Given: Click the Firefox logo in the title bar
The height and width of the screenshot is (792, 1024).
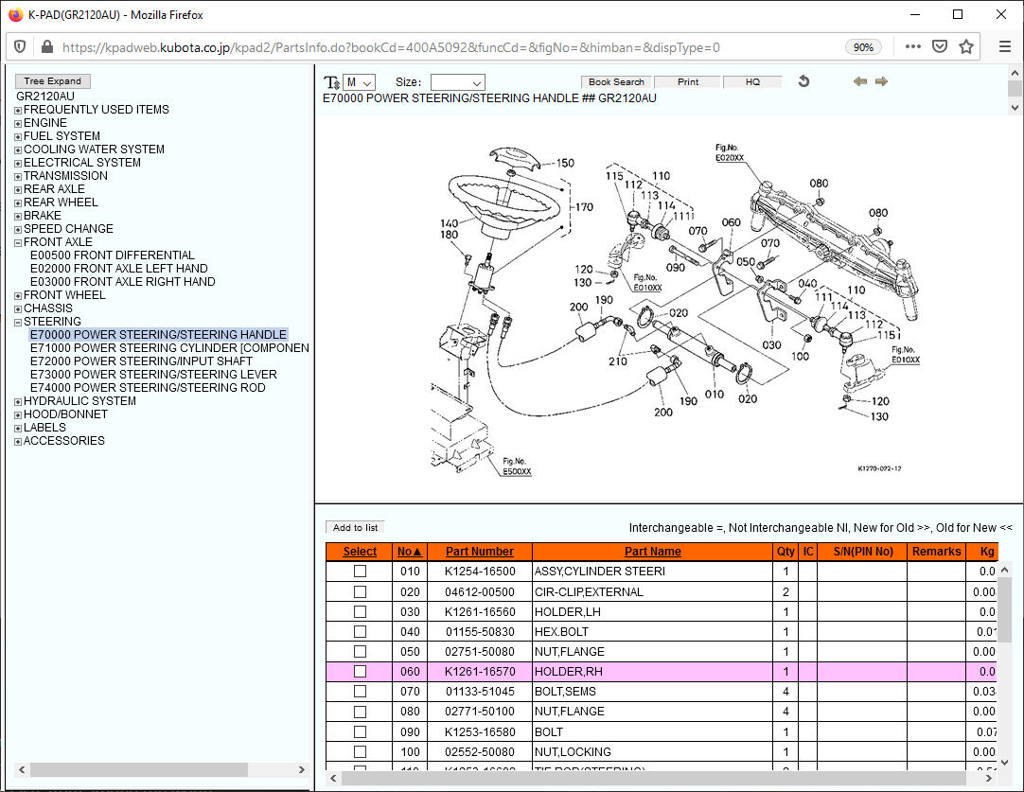Looking at the screenshot, I should point(16,14).
